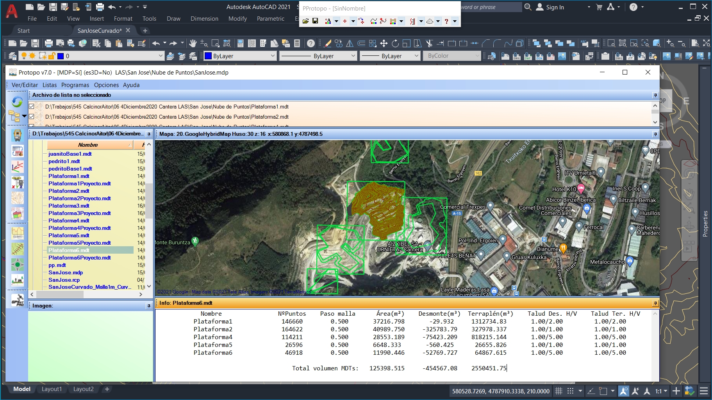Screen dimensions: 712x400
Task: Click the Autodesk App Store cart icon
Action: [x=599, y=7]
